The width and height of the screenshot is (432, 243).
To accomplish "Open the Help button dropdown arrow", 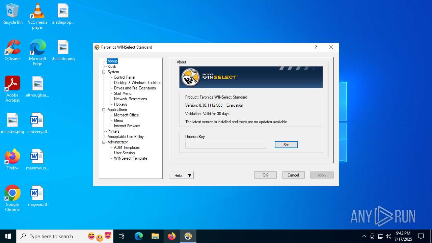I will click(x=190, y=175).
